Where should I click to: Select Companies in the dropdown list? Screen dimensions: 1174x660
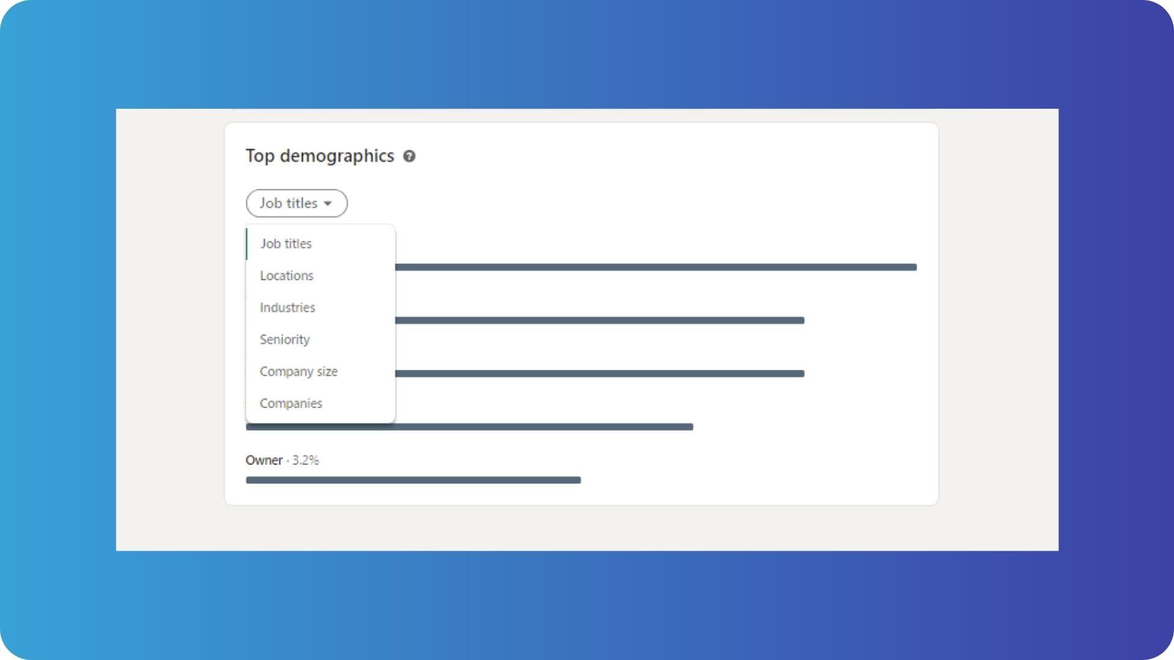point(320,403)
